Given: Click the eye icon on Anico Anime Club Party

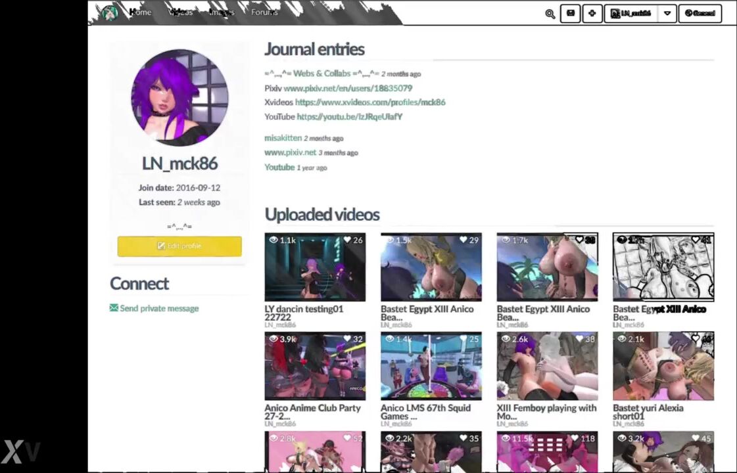Looking at the screenshot, I should (x=273, y=339).
